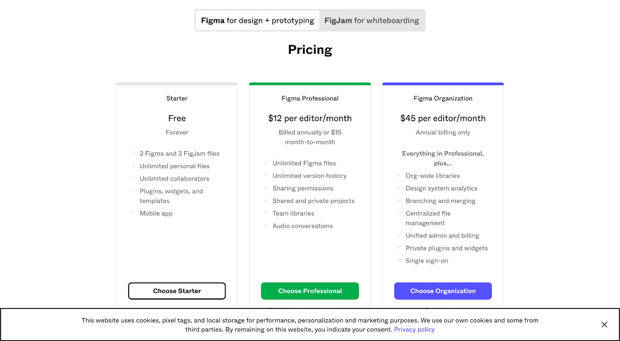Click the checkmark beside Unlimited Figma files
Viewport: 620px width, 341px height.
tap(266, 163)
